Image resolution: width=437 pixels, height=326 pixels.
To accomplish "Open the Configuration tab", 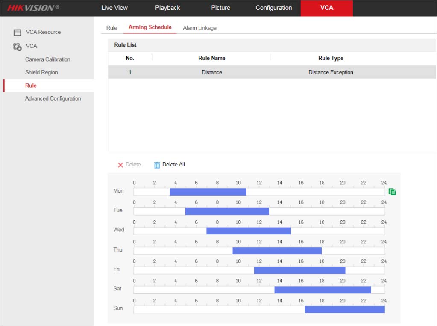I will pyautogui.click(x=273, y=8).
